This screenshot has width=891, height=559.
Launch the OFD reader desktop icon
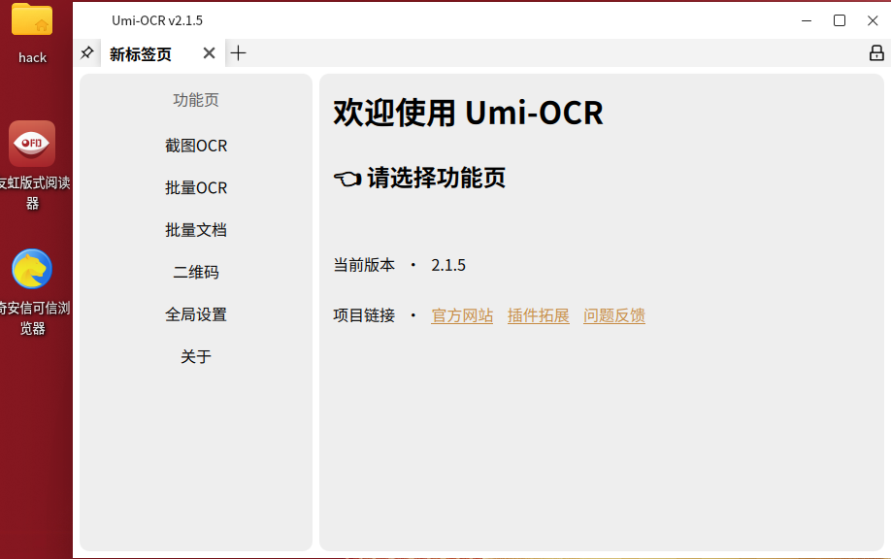32,166
